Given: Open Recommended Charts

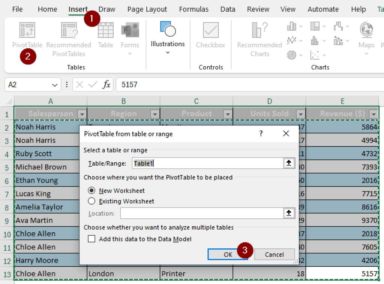Looking at the screenshot, I should 259,39.
